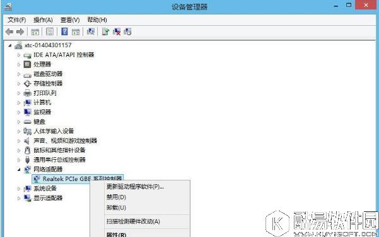Viewport: 379px width, 237px height.
Task: Click the 磁盘驱动器 disk drive icon
Action: click(27, 75)
